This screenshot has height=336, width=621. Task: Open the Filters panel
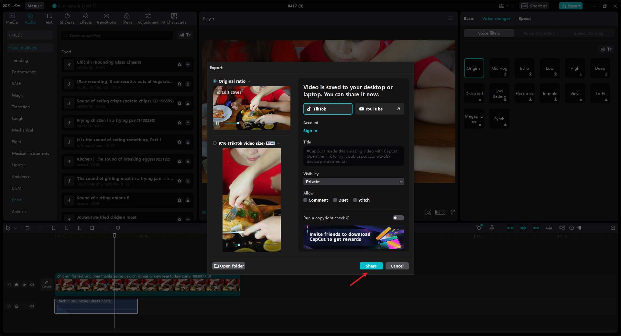127,18
